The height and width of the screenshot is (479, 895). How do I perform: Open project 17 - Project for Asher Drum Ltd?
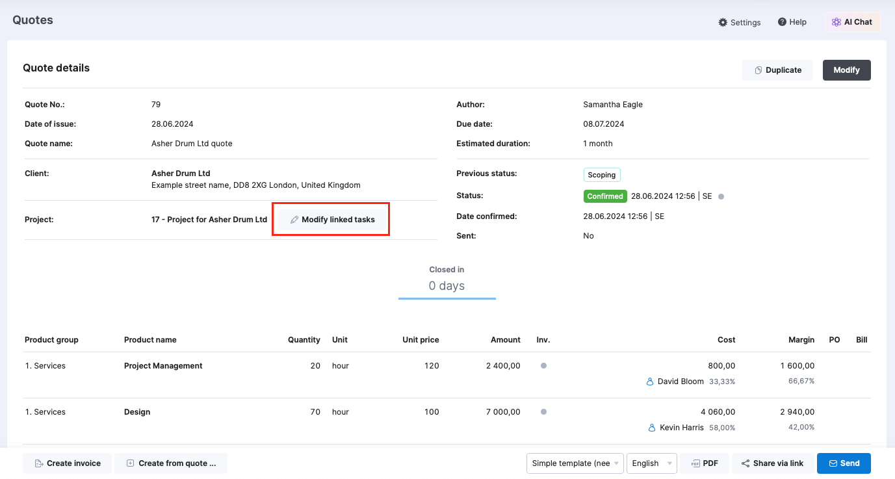point(209,220)
